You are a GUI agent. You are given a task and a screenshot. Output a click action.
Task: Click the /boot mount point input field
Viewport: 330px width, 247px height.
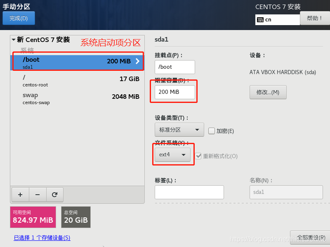tap(174, 67)
